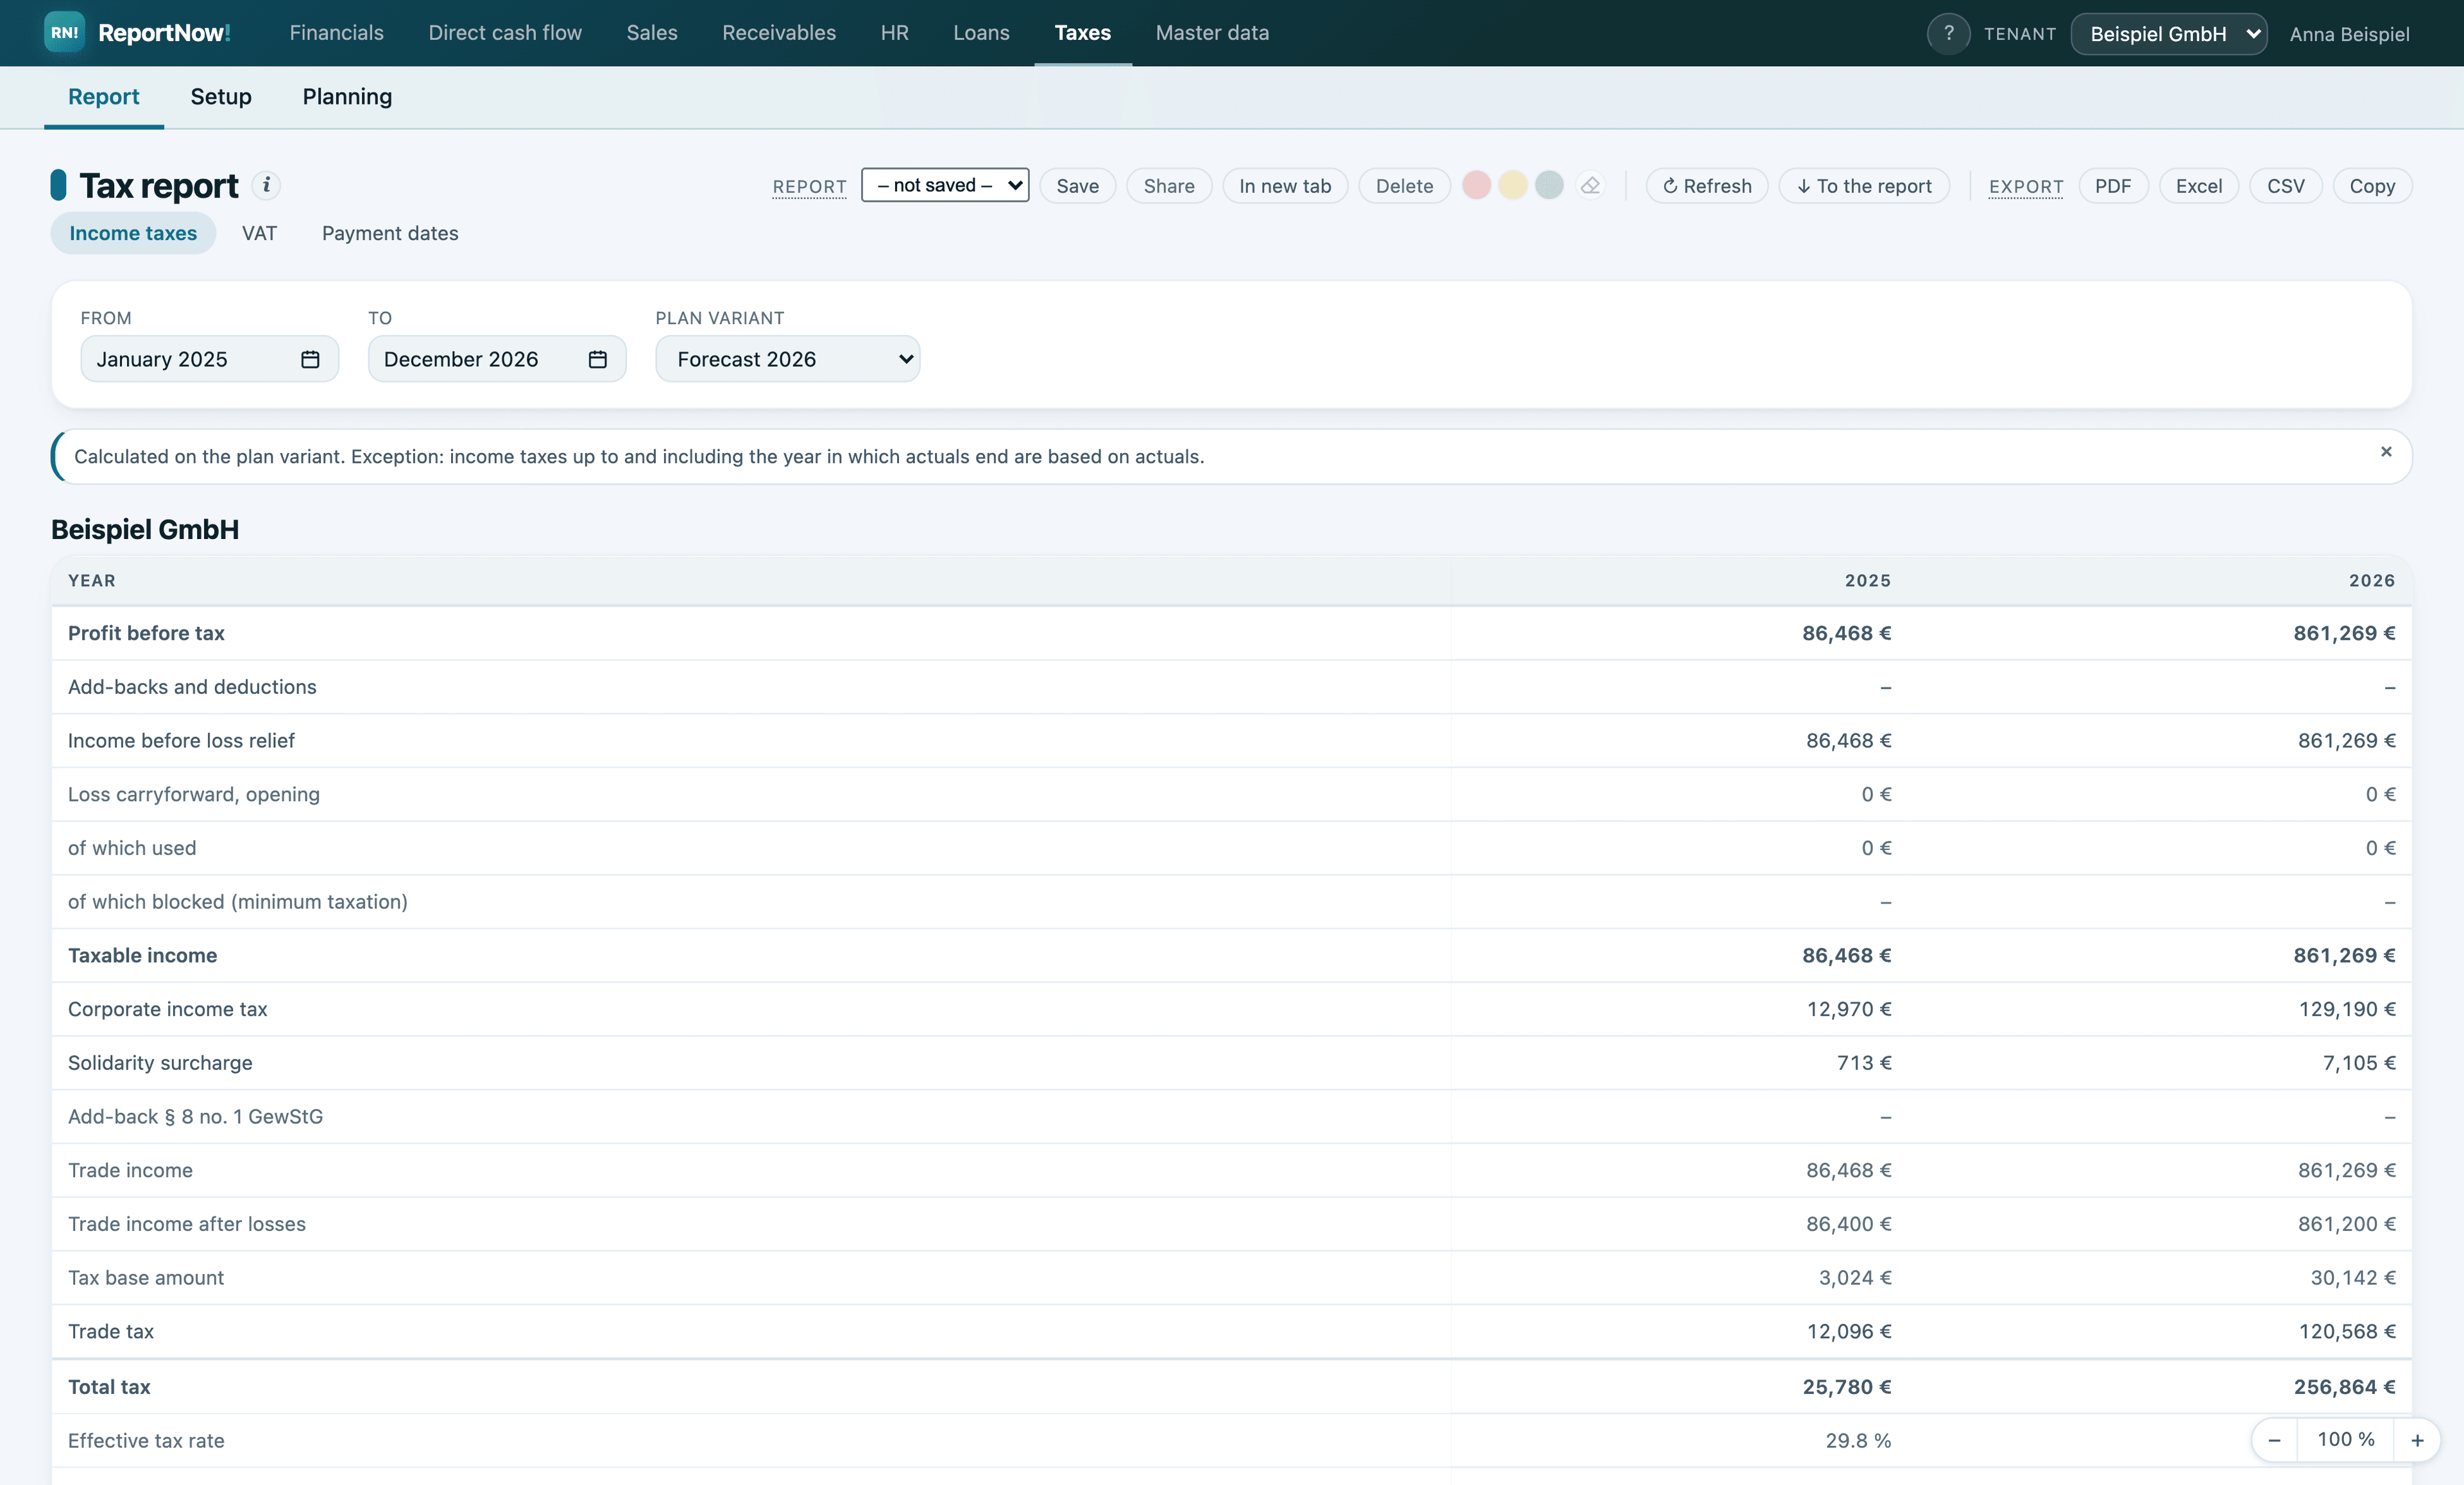The image size is (2464, 1485).
Task: Open the Loans section
Action: [981, 33]
